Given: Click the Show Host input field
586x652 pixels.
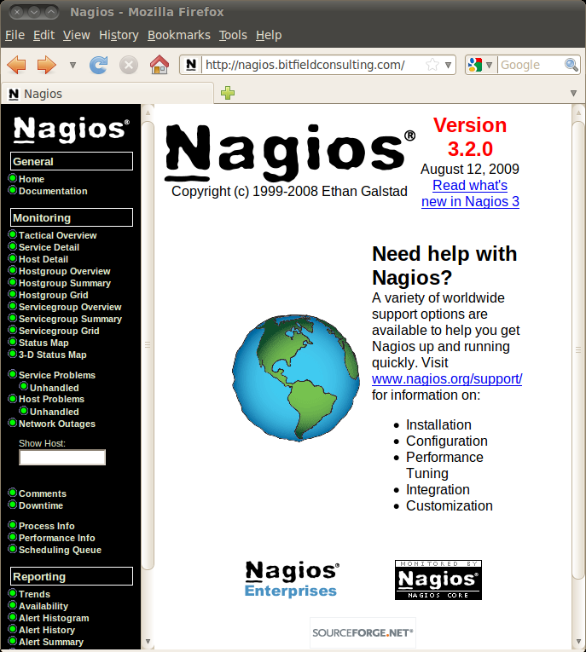Looking at the screenshot, I should click(x=62, y=458).
